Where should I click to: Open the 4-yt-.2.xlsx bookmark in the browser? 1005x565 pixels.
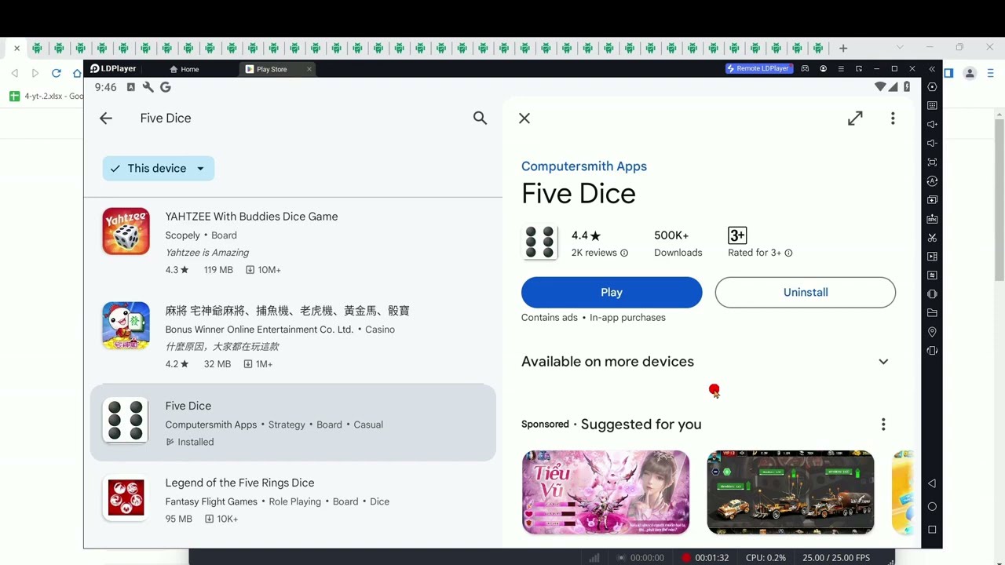coord(47,97)
